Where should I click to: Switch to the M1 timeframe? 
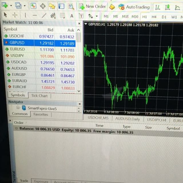[x=106, y=16]
